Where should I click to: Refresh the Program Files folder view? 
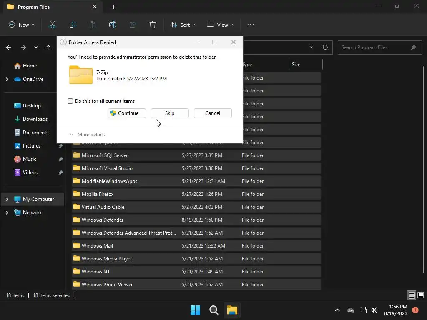coord(325,47)
